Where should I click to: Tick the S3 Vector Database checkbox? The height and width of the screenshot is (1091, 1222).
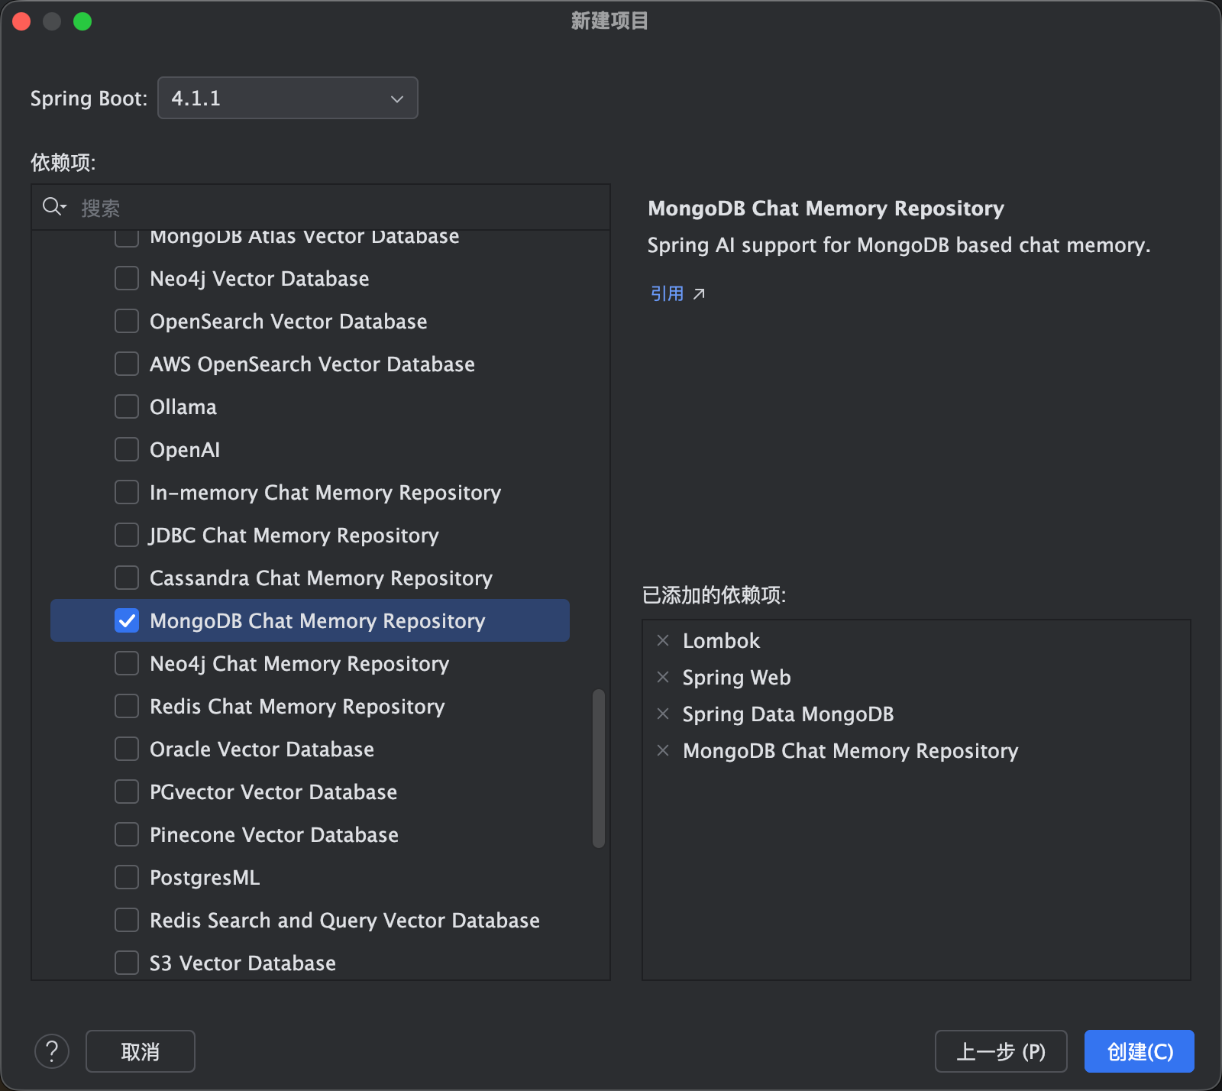(127, 963)
